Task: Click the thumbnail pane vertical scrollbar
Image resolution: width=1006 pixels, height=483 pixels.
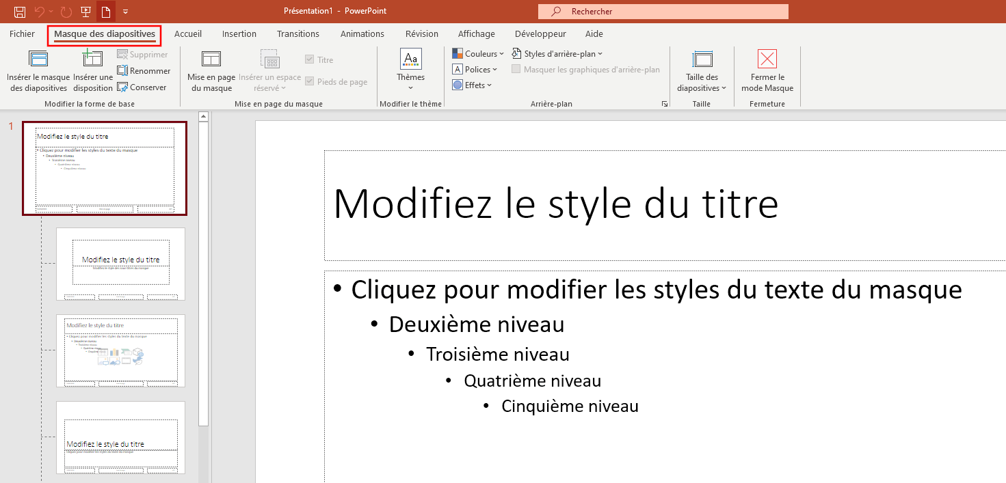Action: (x=203, y=273)
